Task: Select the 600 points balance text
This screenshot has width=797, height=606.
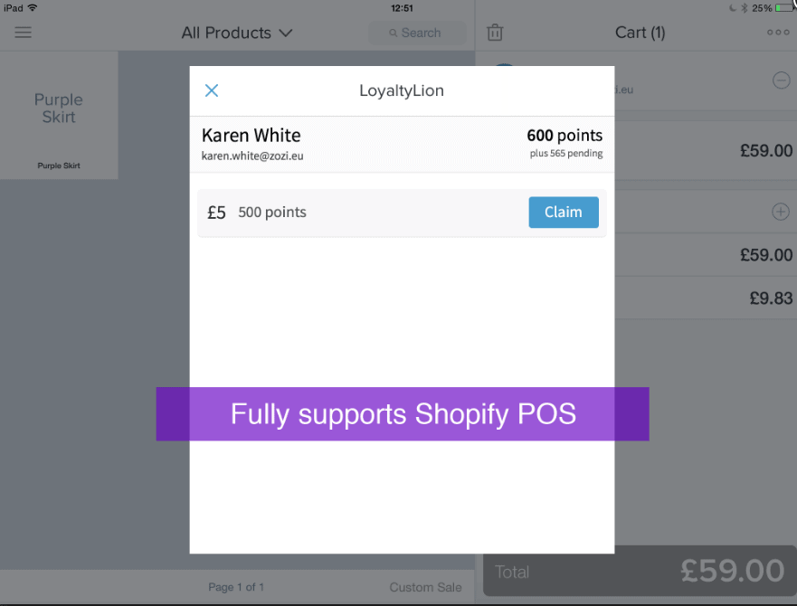Action: point(565,136)
